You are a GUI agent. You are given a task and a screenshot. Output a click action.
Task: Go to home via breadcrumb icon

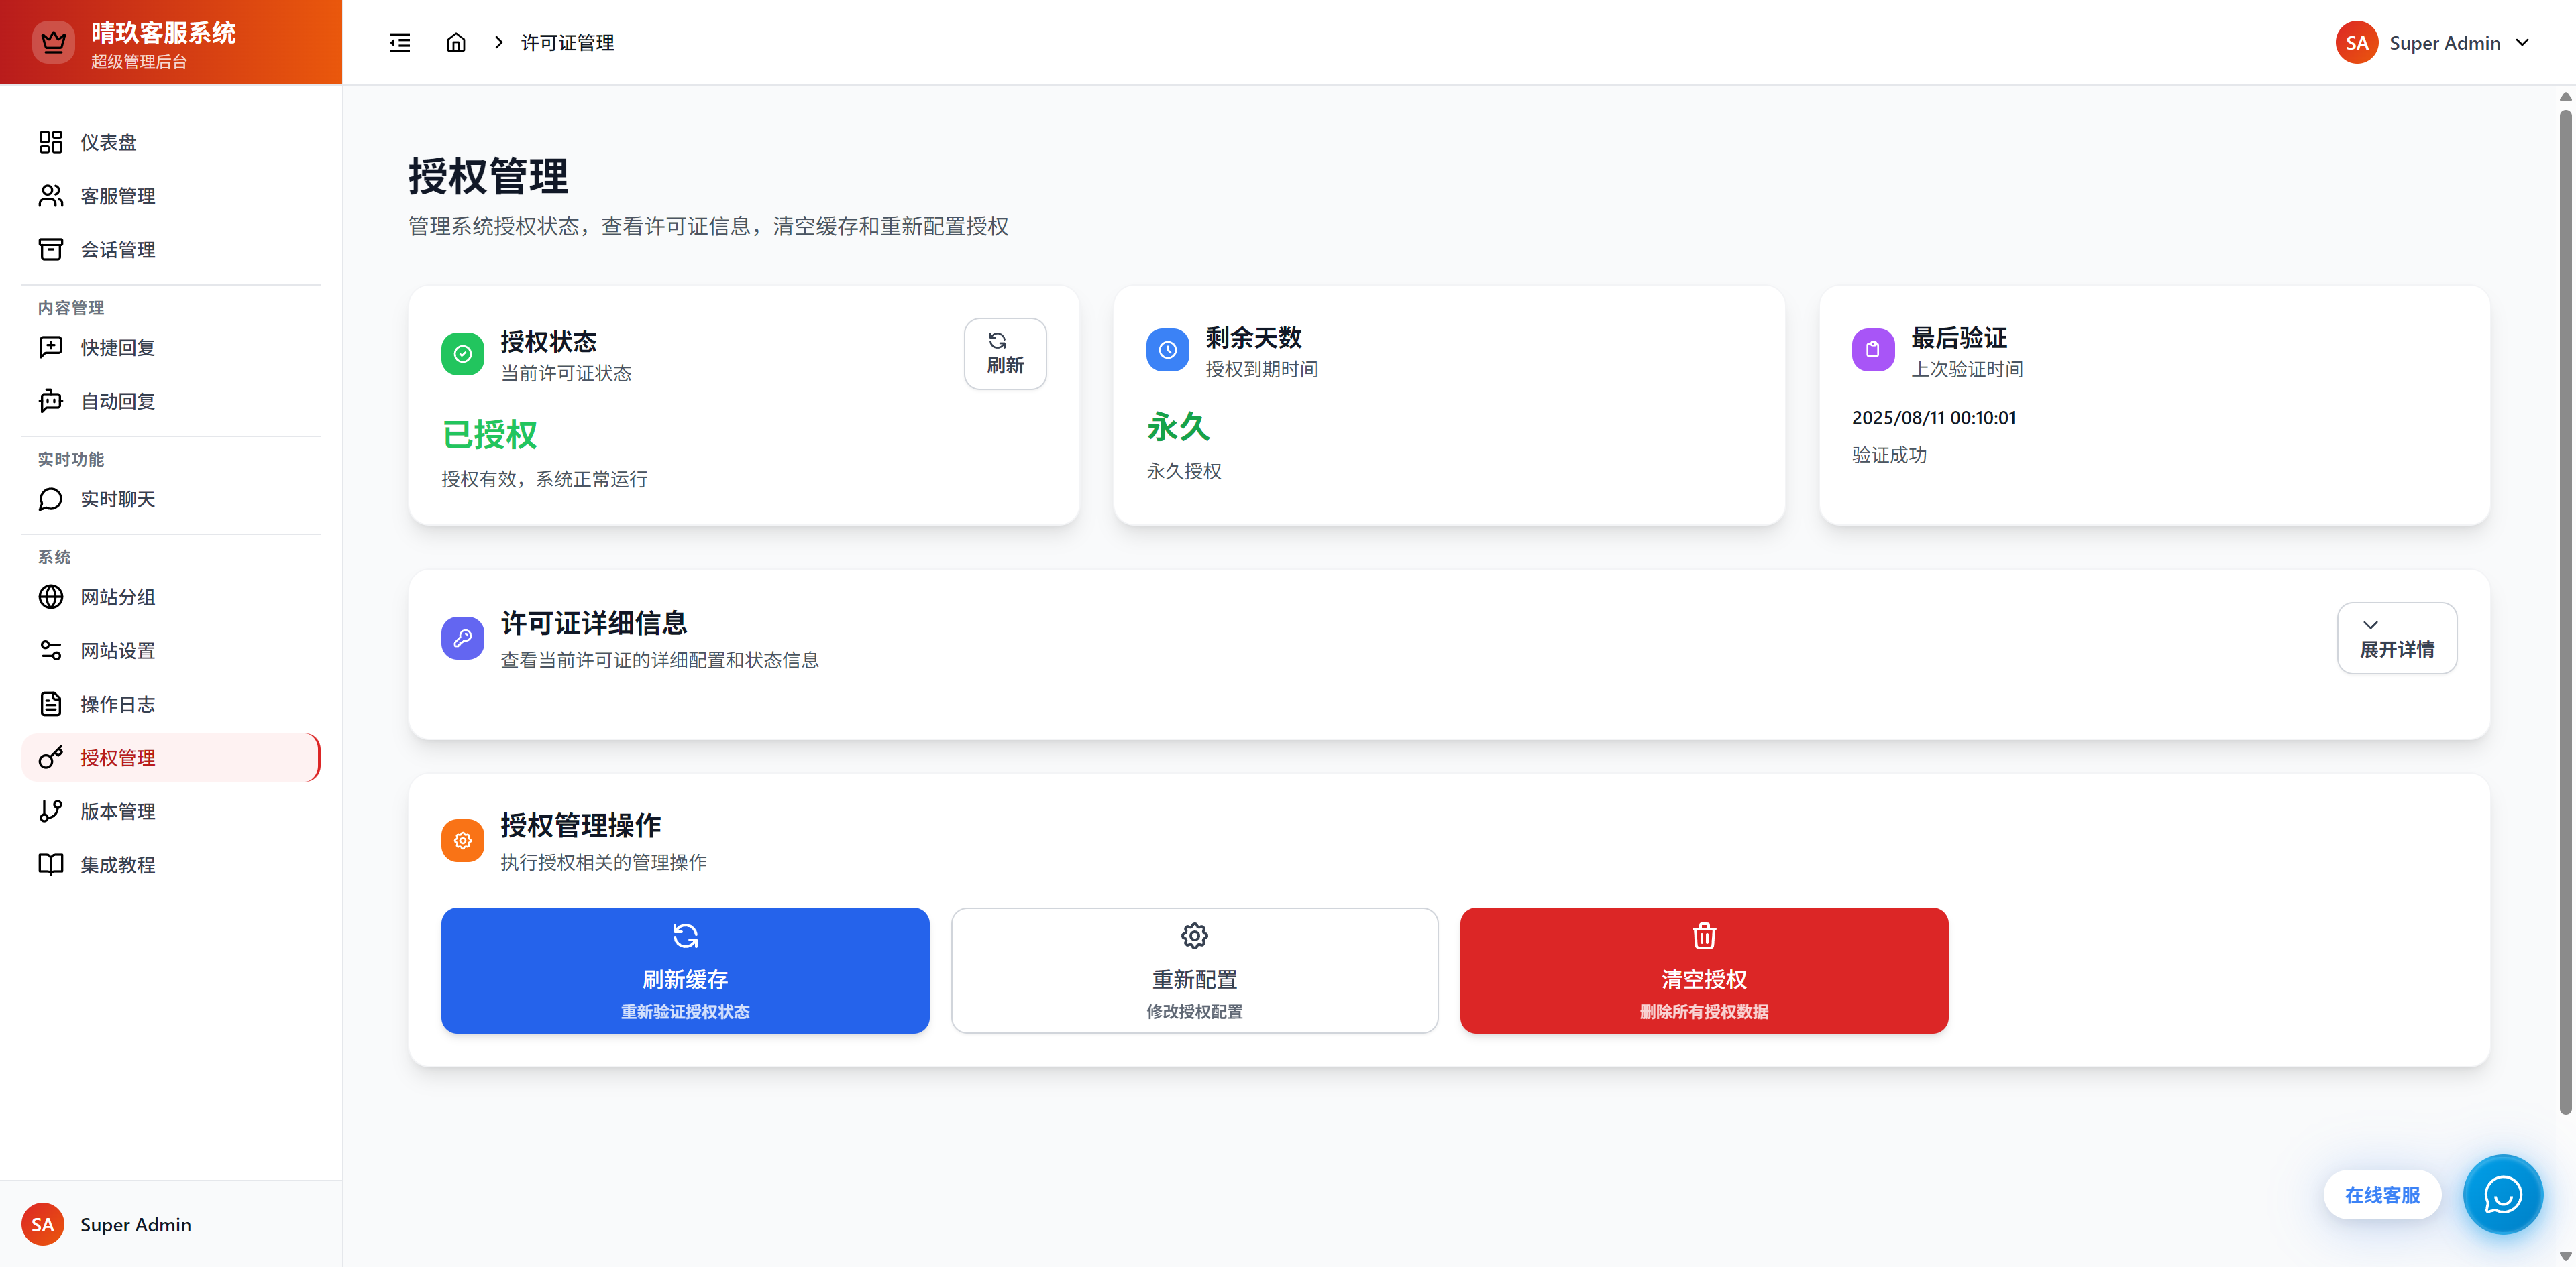455,42
